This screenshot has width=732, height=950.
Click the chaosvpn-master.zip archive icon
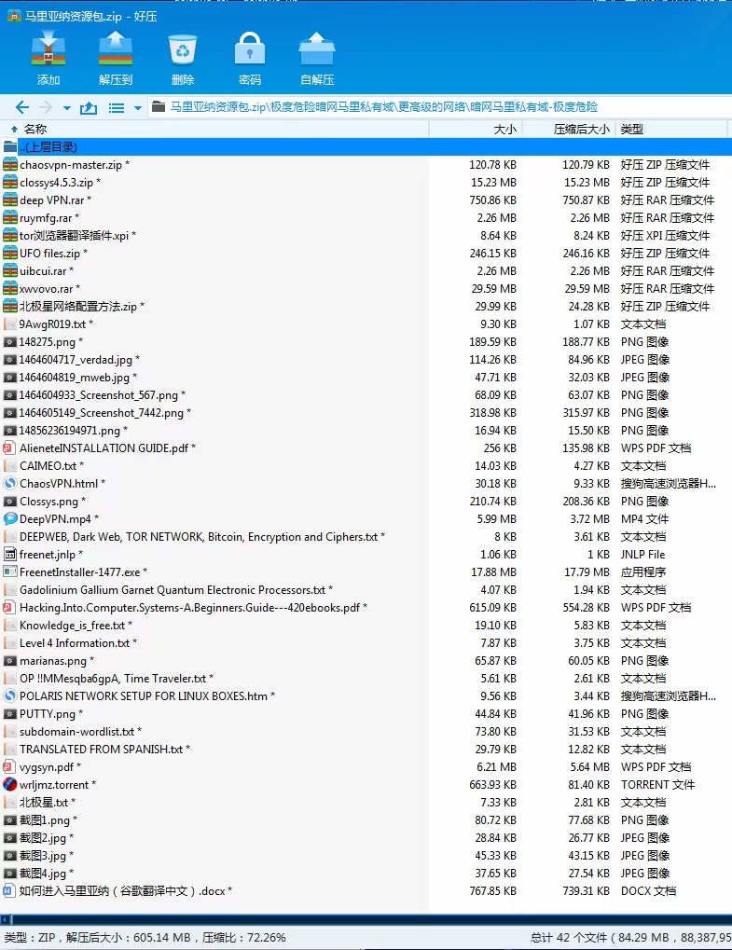(x=9, y=164)
